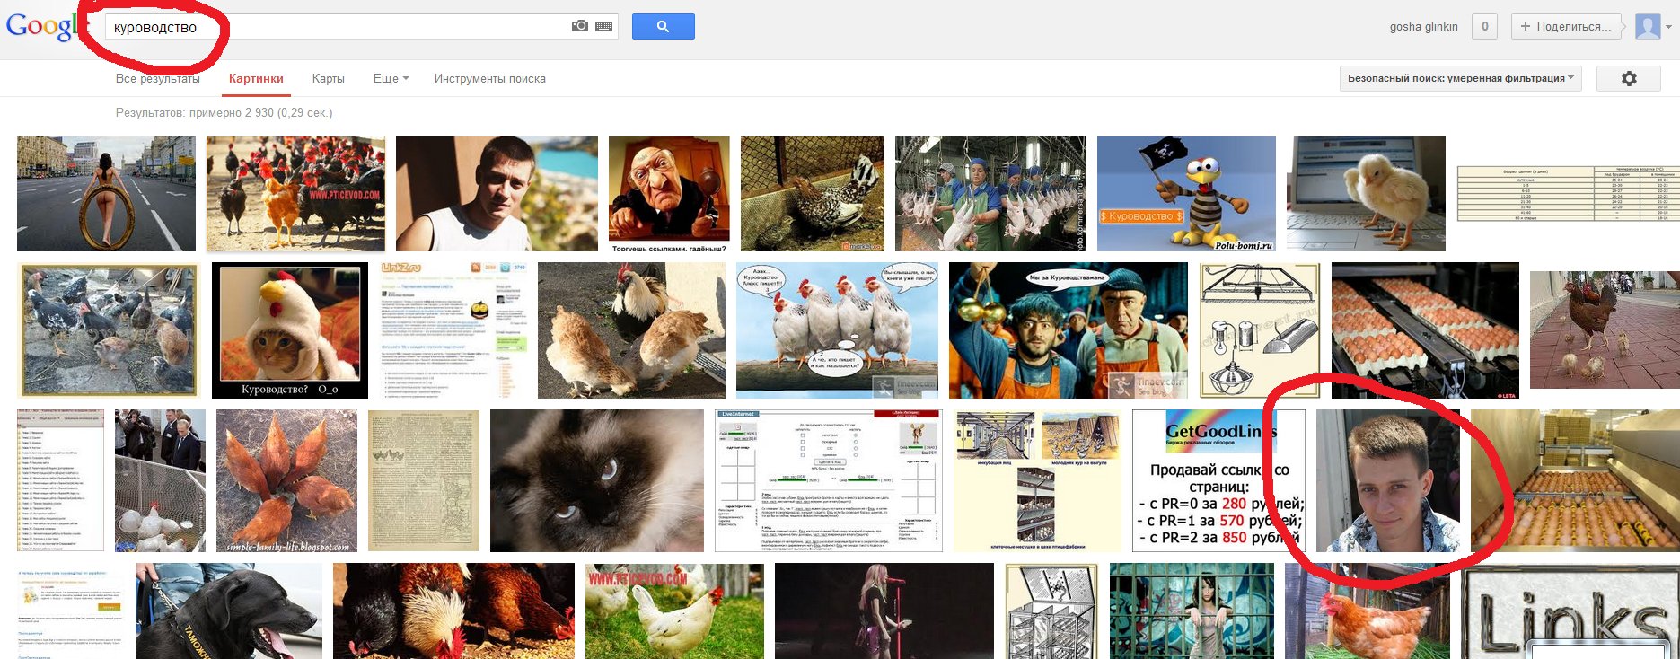The width and height of the screenshot is (1680, 659).
Task: Open the cartoon bird with pirate flag
Action: [1186, 194]
